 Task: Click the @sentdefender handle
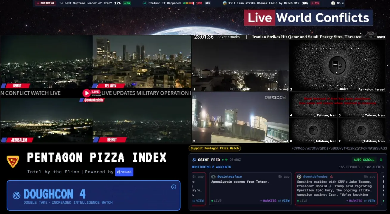[315, 177]
